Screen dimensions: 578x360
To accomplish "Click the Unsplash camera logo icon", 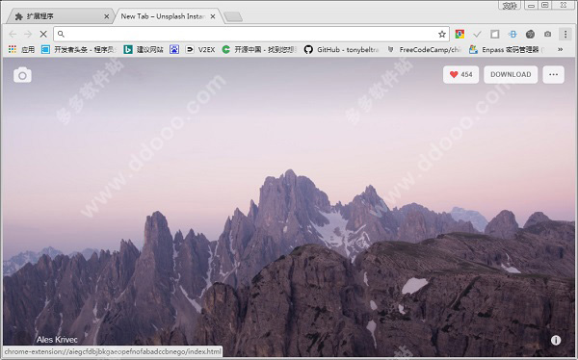I will [22, 75].
